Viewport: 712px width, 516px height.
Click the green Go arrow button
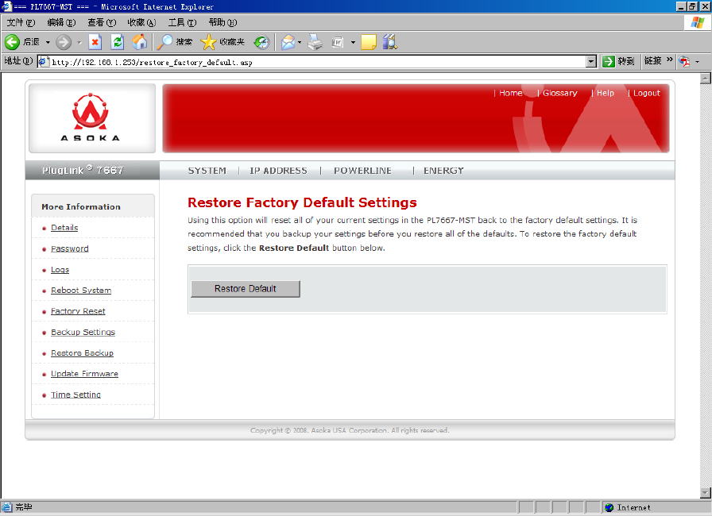click(x=608, y=61)
